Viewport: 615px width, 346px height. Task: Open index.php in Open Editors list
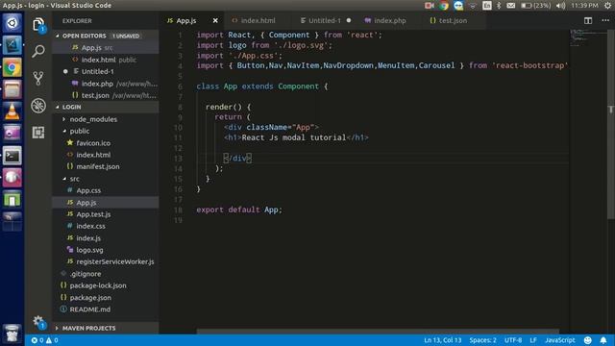point(106,84)
